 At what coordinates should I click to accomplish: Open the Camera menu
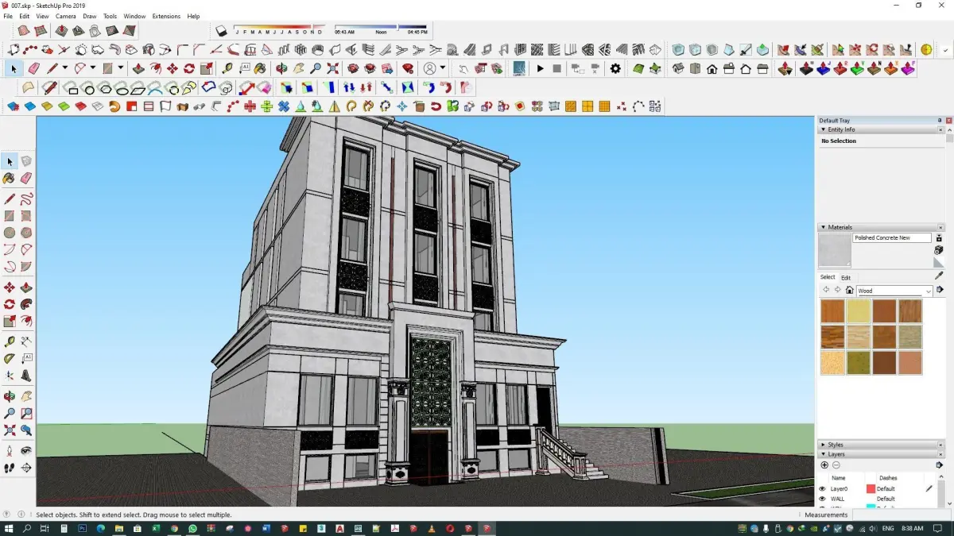click(x=66, y=16)
